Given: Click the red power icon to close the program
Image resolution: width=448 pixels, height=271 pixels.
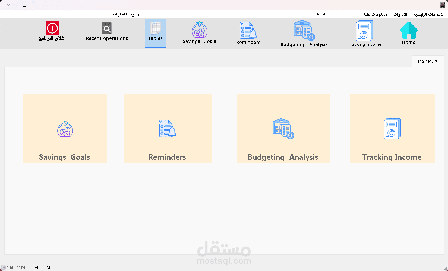Looking at the screenshot, I should coord(52,28).
